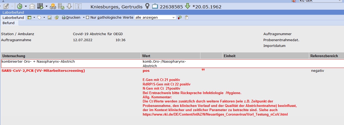Click the tag label icon

pyautogui.click(x=39, y=18)
